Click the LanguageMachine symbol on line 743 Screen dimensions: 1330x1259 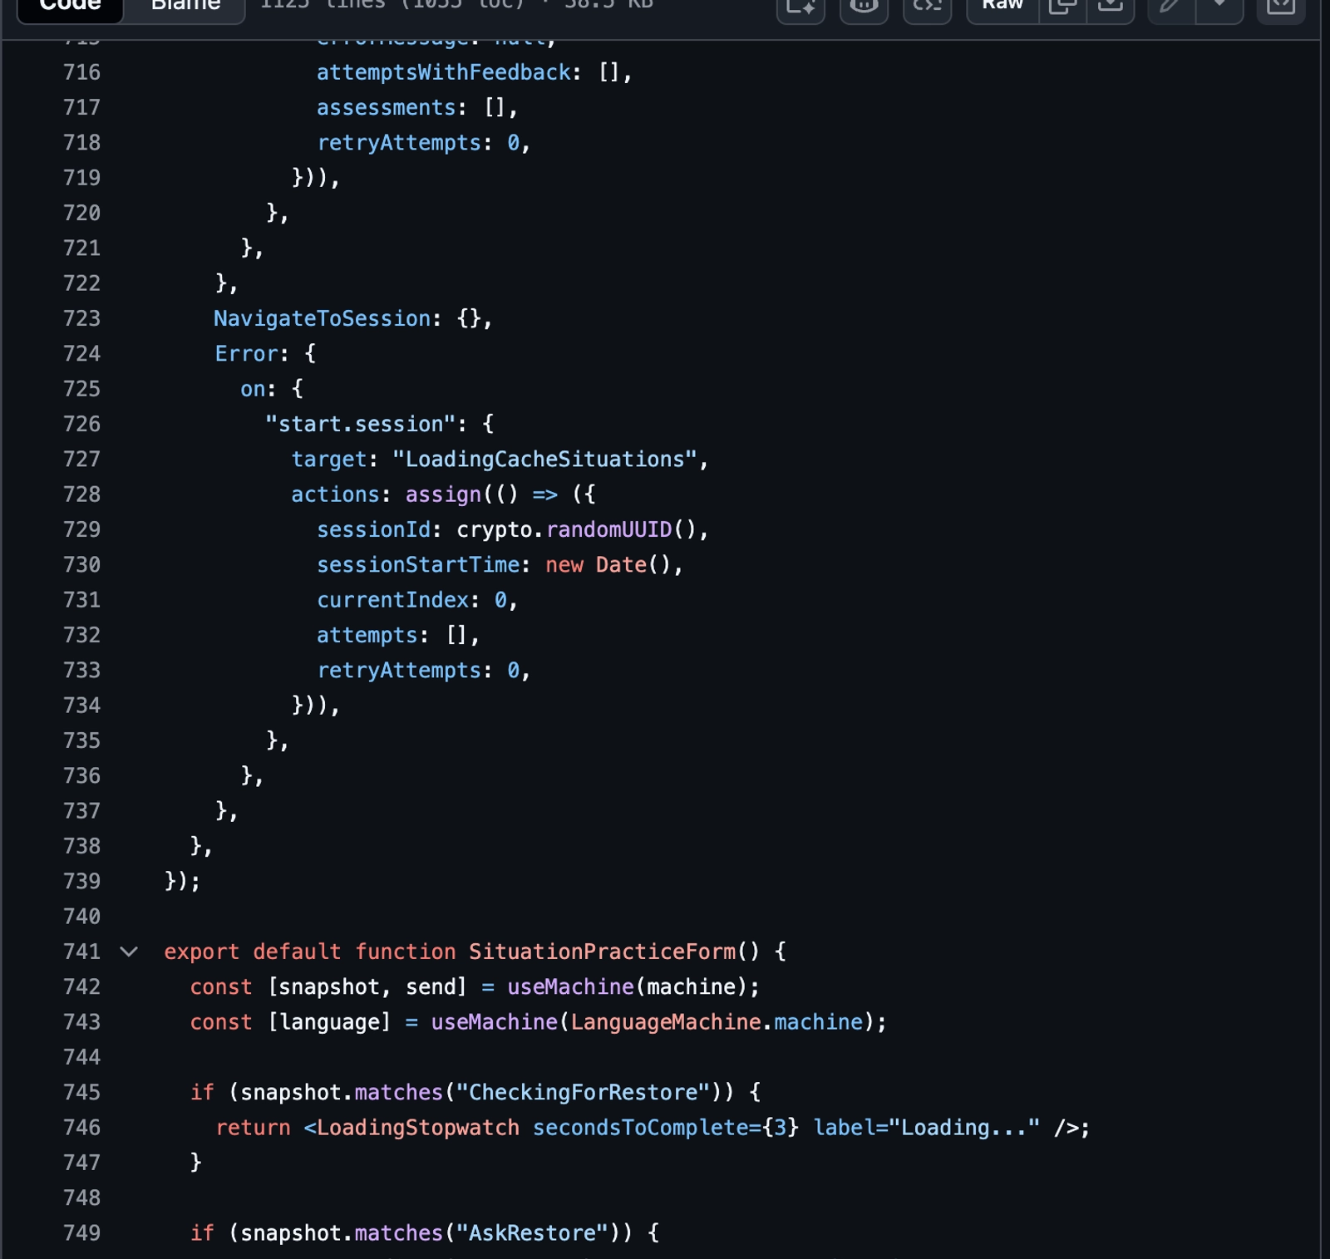tap(665, 1022)
